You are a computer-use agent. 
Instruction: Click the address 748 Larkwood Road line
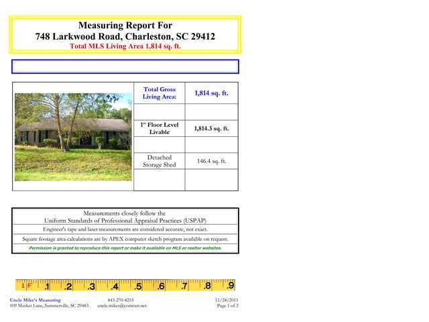pyautogui.click(x=125, y=36)
